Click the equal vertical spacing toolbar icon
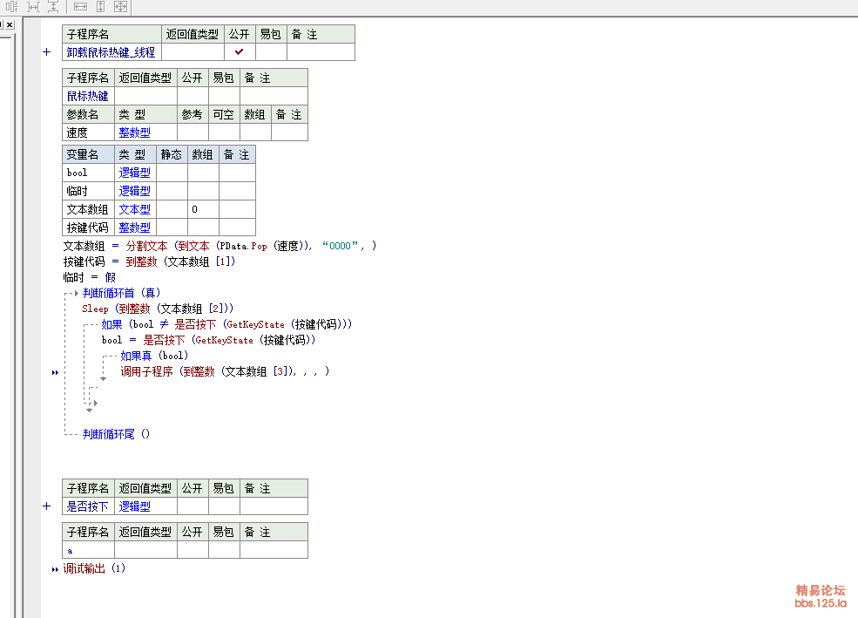Screen dimensions: 858x618 53,7
